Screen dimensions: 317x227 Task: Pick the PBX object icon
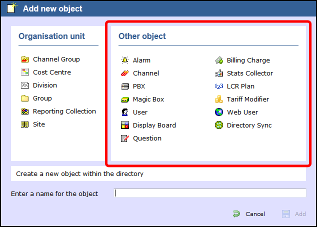(125, 86)
